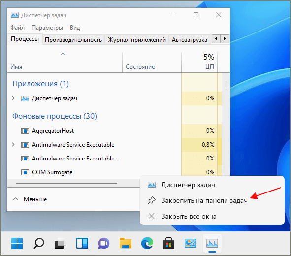Collapse details with the Меньше chevron

pos(16,199)
